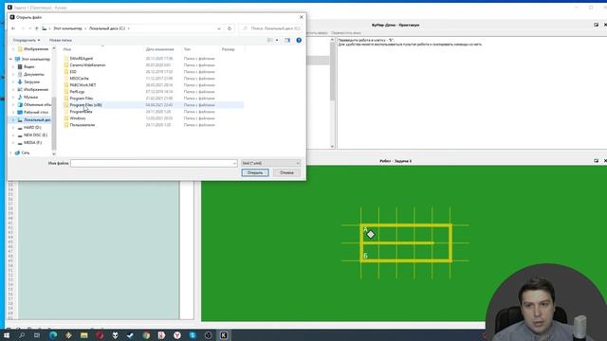Launch Microsoft Edge from the taskbar
This screenshot has width=607, height=341.
click(x=53, y=335)
